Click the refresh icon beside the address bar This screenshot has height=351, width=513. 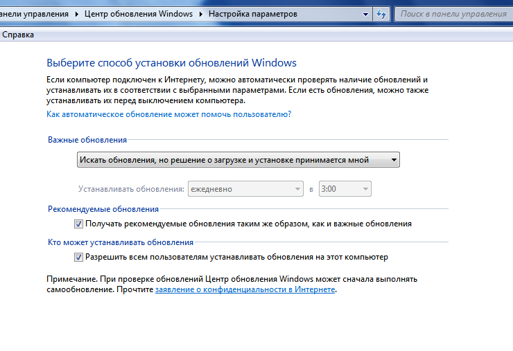click(x=381, y=14)
